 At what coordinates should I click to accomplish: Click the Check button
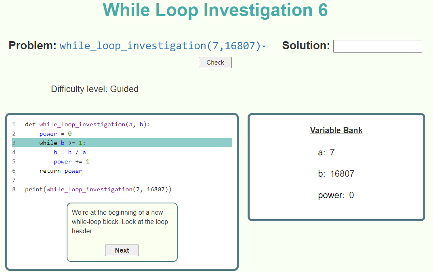point(215,63)
